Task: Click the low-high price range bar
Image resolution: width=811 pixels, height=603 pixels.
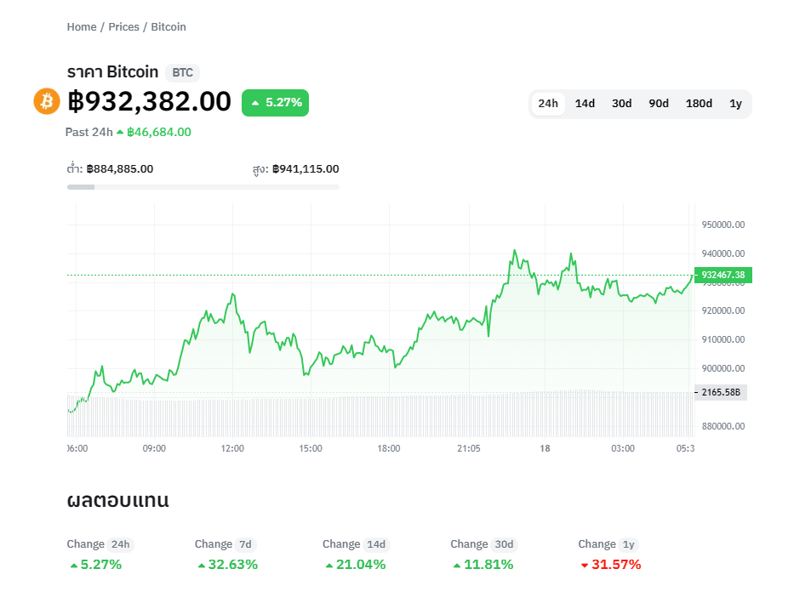Action: click(203, 187)
